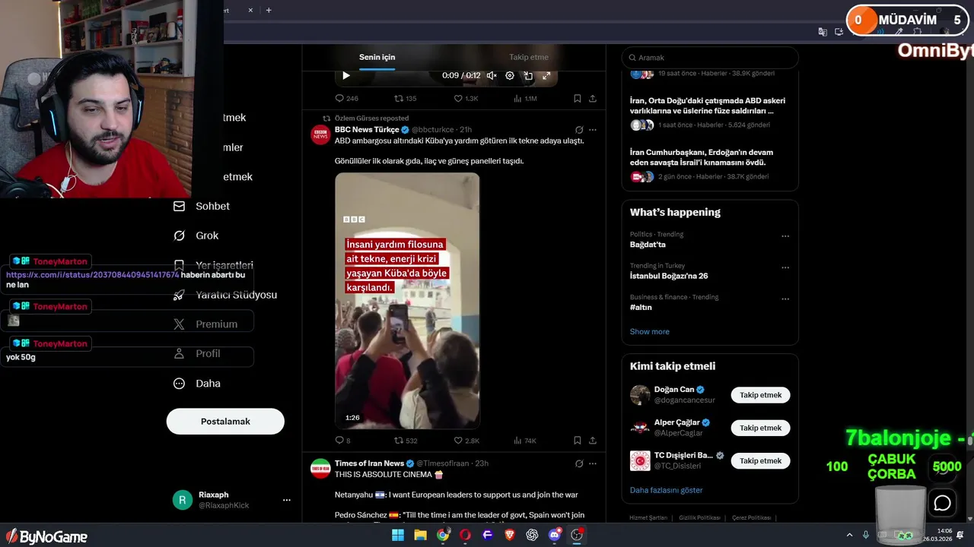Open video settings gear on top video

(510, 75)
